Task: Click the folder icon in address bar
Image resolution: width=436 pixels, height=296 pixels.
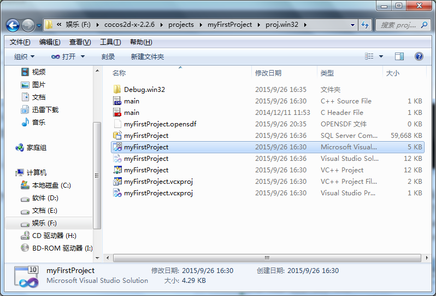Action: (x=49, y=25)
